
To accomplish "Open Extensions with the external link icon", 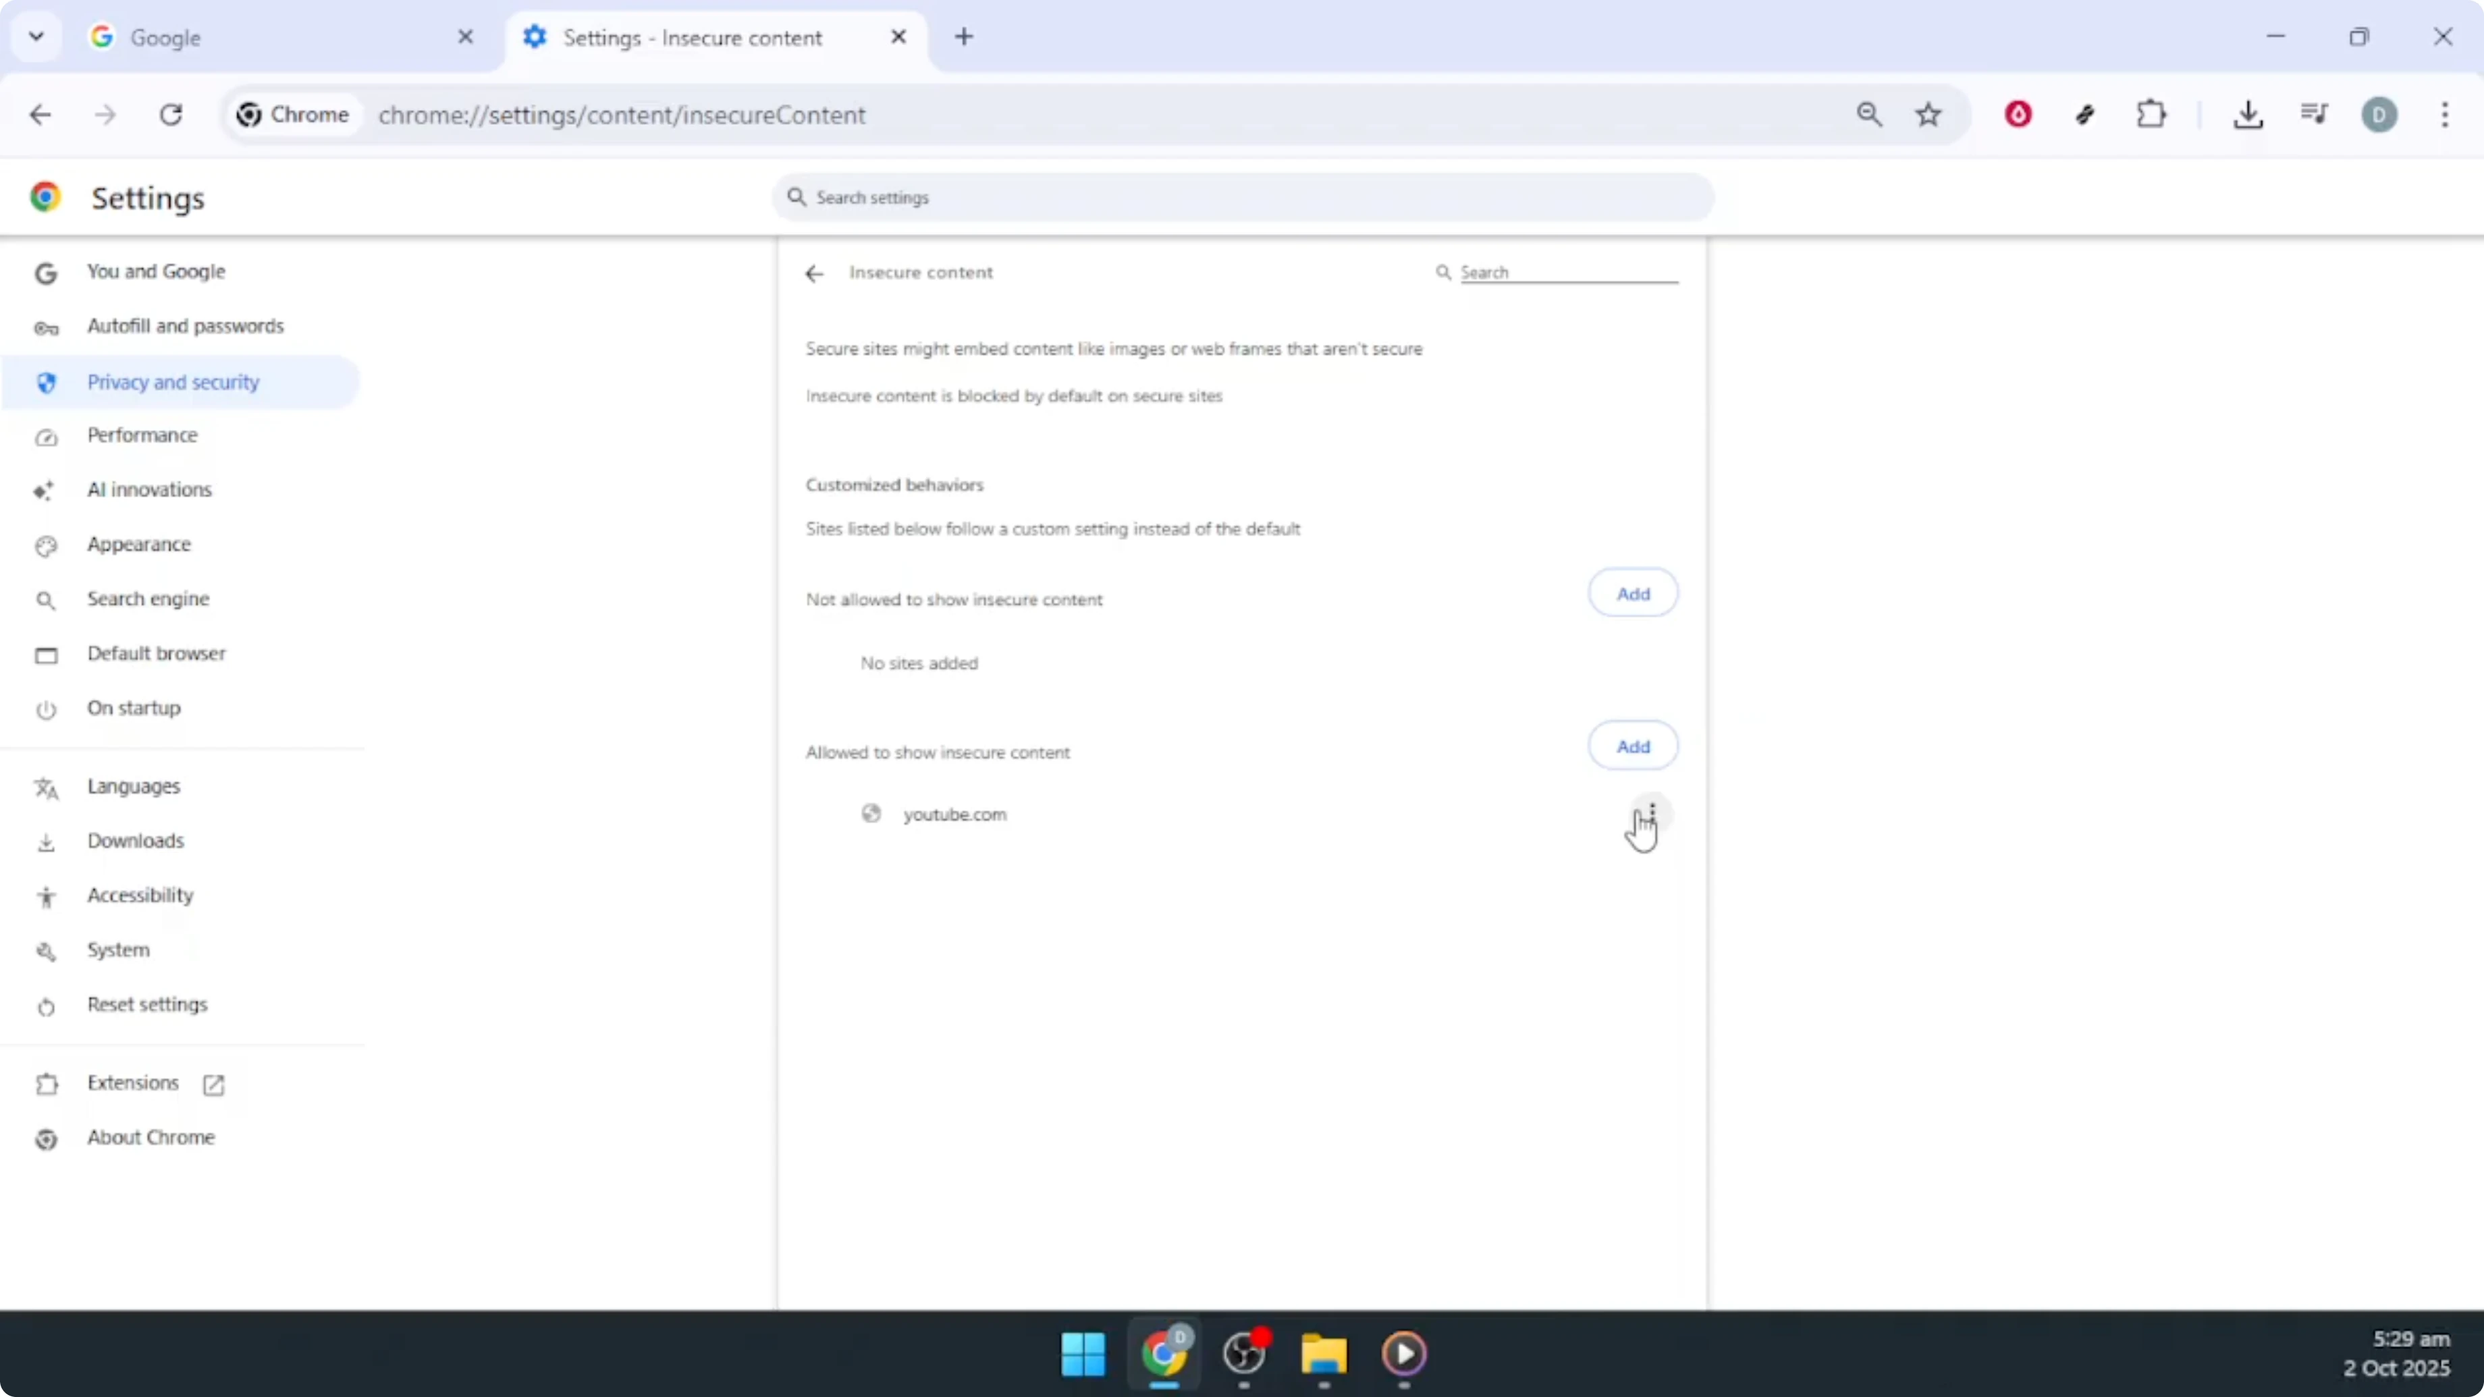I will coord(213,1084).
